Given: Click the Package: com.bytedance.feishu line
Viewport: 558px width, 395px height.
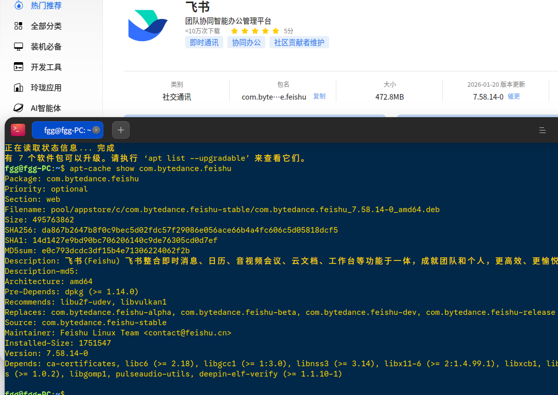Looking at the screenshot, I should tap(71, 179).
